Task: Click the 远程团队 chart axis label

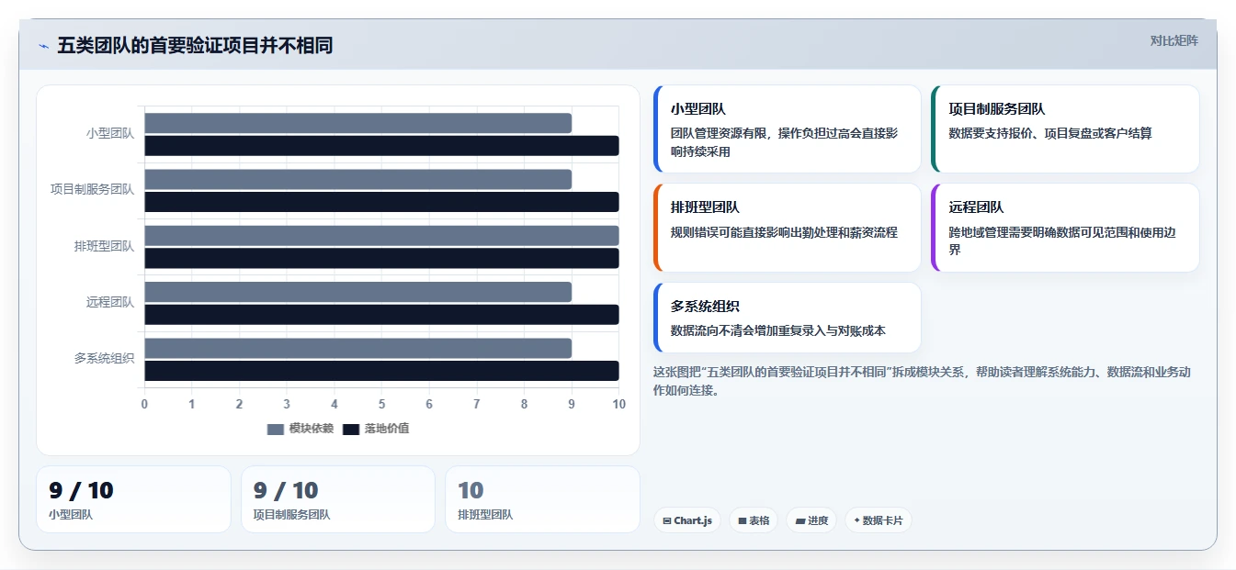Action: [x=110, y=302]
